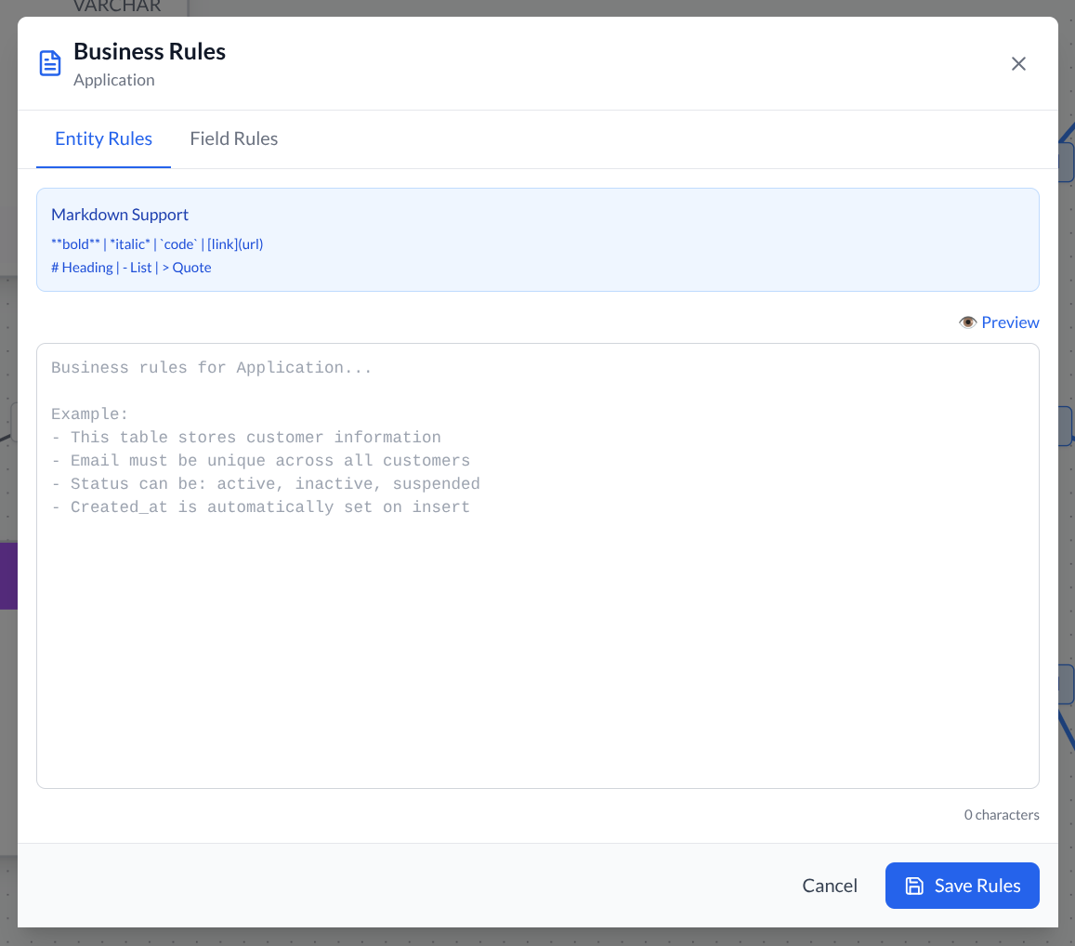Click the close X icon on the dialog

tap(1018, 63)
